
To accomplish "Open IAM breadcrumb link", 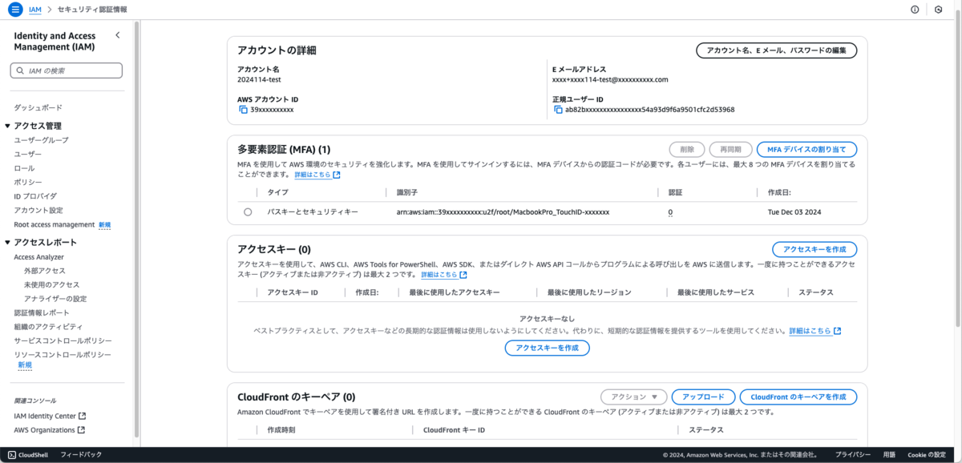I will coord(34,10).
